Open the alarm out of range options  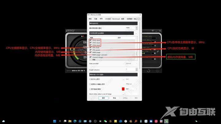123,94
